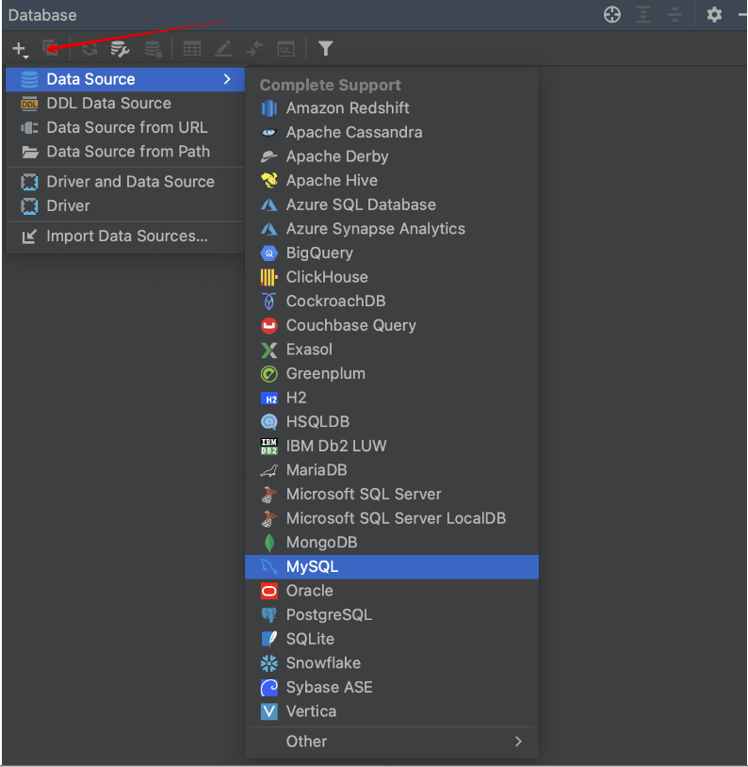Screen dimensions: 748x767
Task: Expand the Other data sources submenu
Action: (x=392, y=742)
